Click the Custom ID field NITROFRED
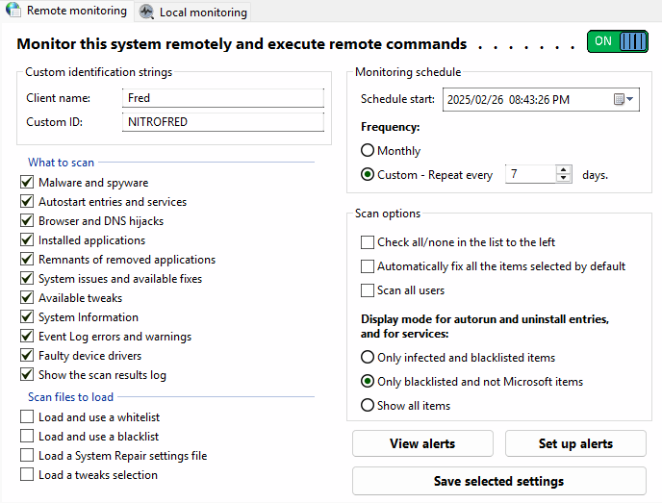This screenshot has width=662, height=503. pos(223,122)
